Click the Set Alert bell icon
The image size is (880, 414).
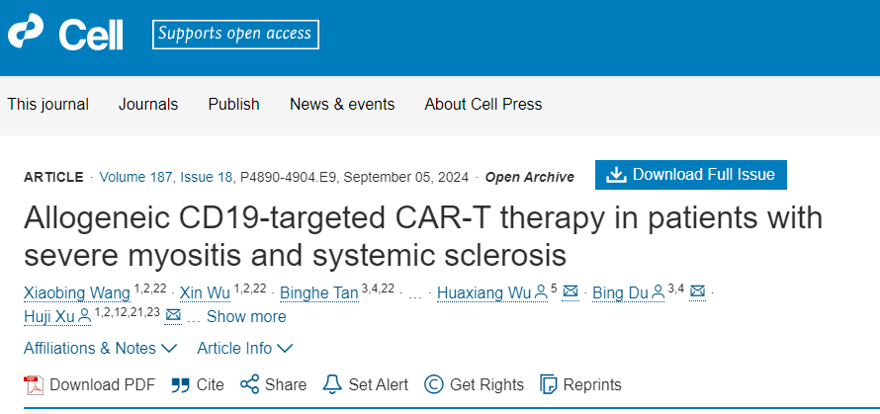pos(332,384)
